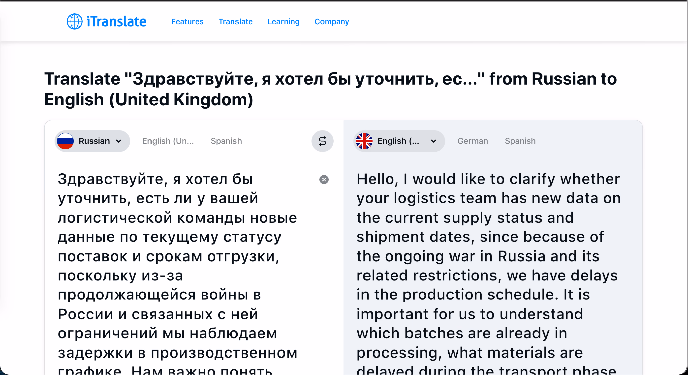The width and height of the screenshot is (688, 375).
Task: Click the iTranslate globe logo icon
Action: 74,21
